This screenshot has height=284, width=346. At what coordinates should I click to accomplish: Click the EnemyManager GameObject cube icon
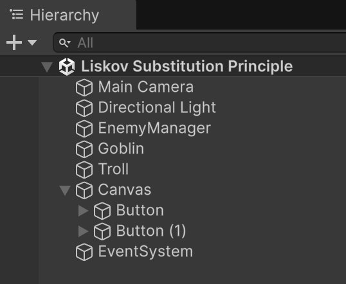[84, 129]
